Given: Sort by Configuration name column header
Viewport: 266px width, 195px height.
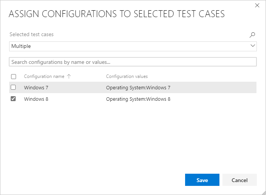Looking at the screenshot, I should pyautogui.click(x=44, y=76).
